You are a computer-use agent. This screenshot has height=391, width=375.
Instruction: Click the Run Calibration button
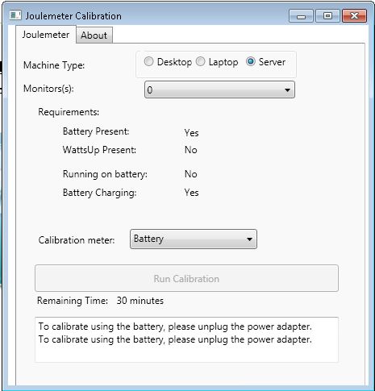[186, 278]
